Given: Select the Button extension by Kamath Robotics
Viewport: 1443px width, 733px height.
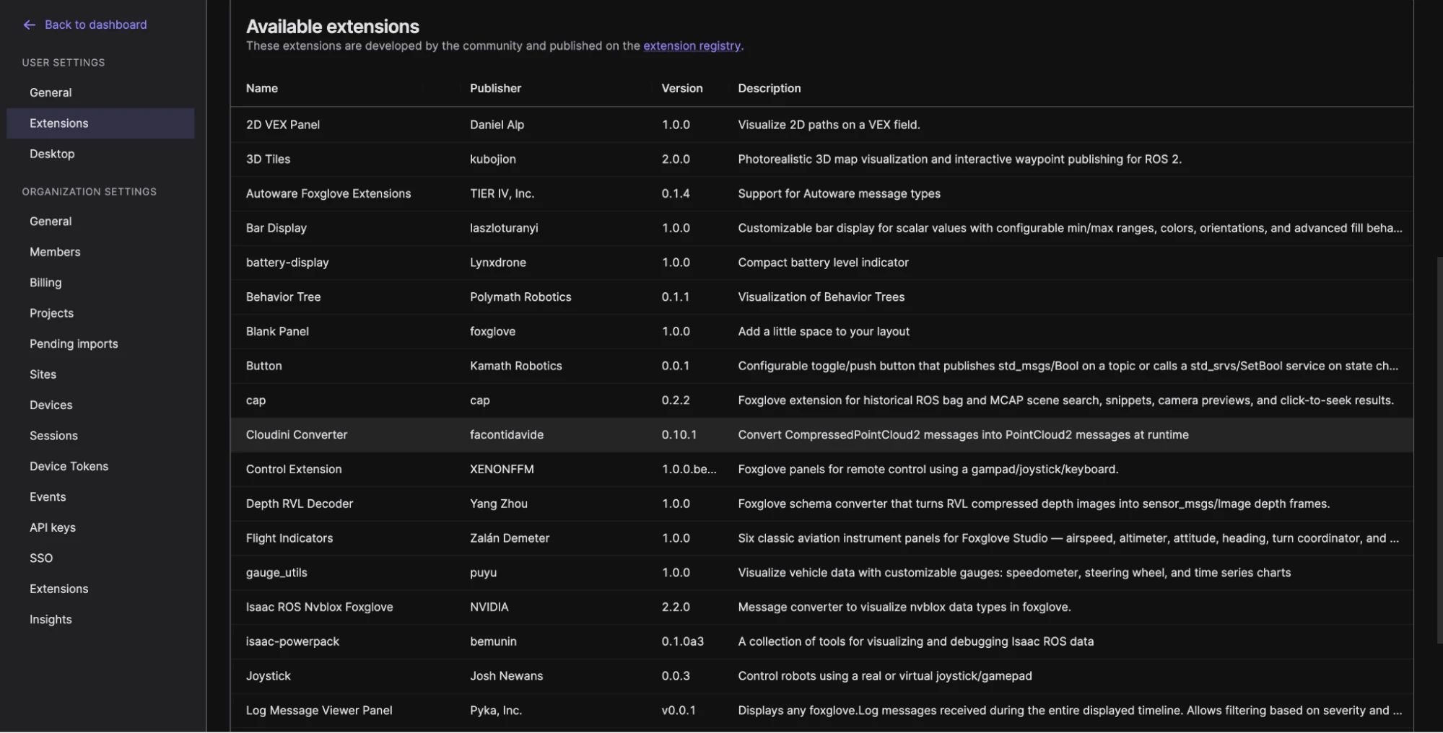Looking at the screenshot, I should coord(821,366).
